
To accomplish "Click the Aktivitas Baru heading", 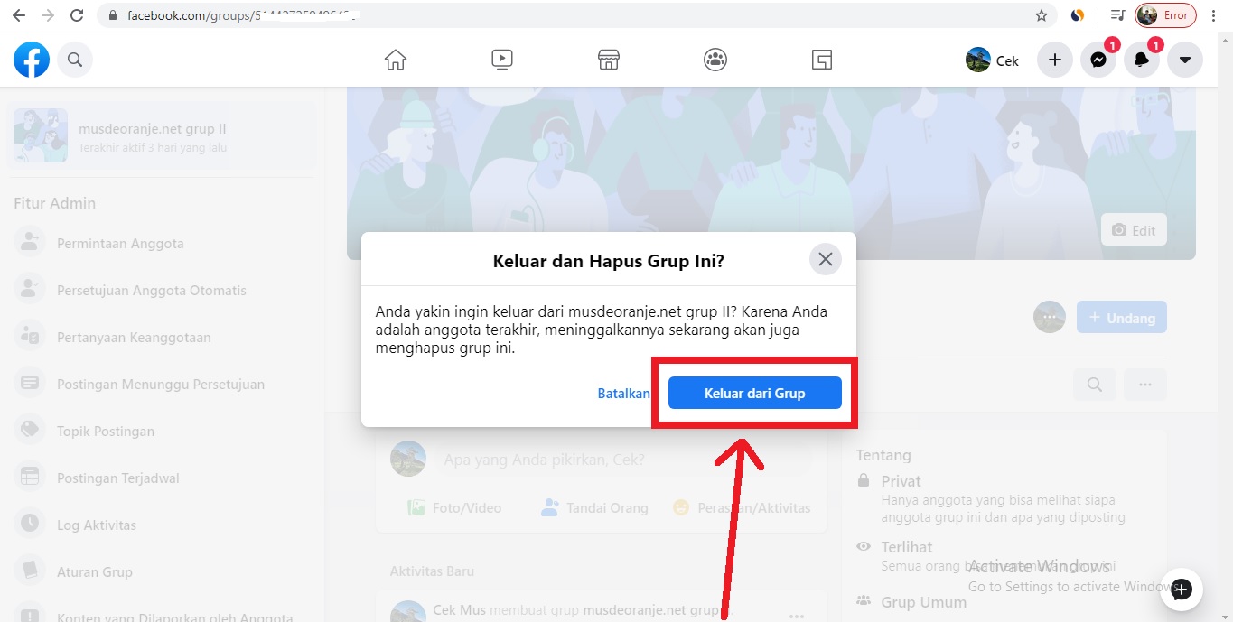I will [x=432, y=571].
